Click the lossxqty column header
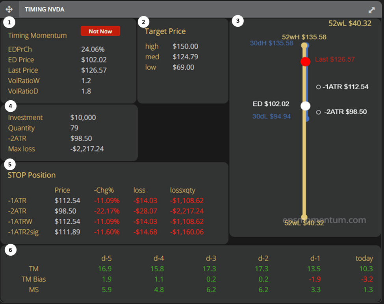 [x=183, y=190]
